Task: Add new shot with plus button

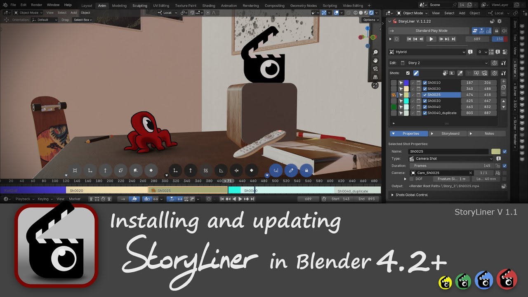Action: [504, 81]
